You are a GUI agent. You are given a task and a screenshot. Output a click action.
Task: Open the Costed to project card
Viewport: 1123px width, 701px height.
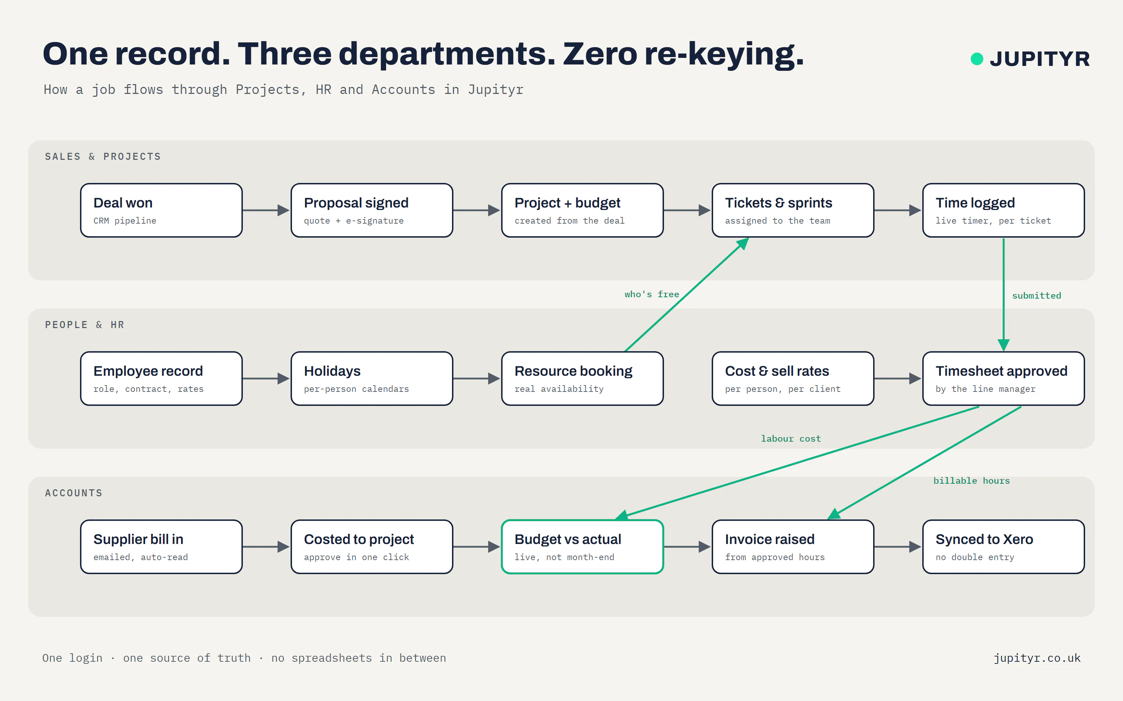point(372,547)
